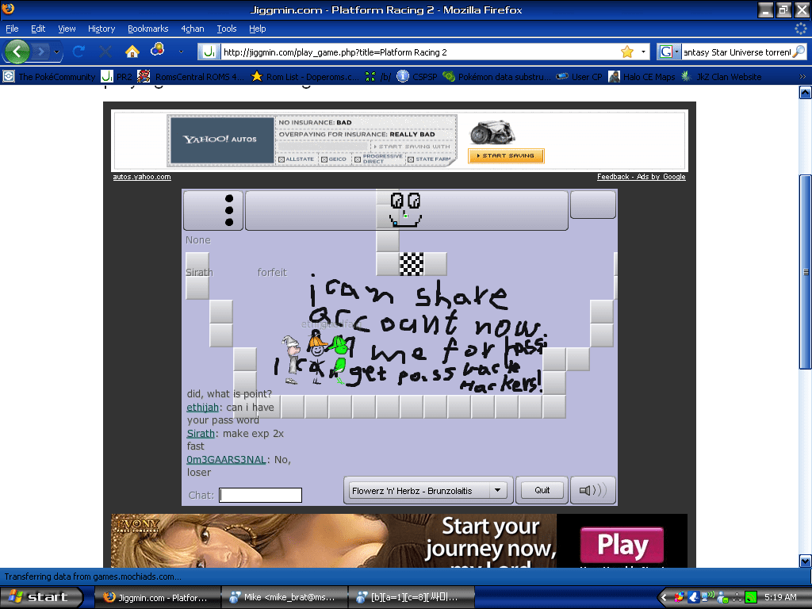Open the Halo CE Maps bookmark
Screen dimensions: 812x609
point(642,77)
